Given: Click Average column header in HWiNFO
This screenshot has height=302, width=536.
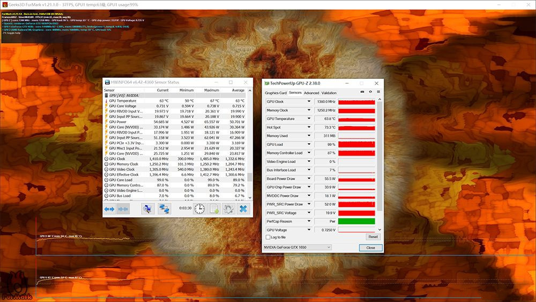Looking at the screenshot, I should tap(238, 90).
